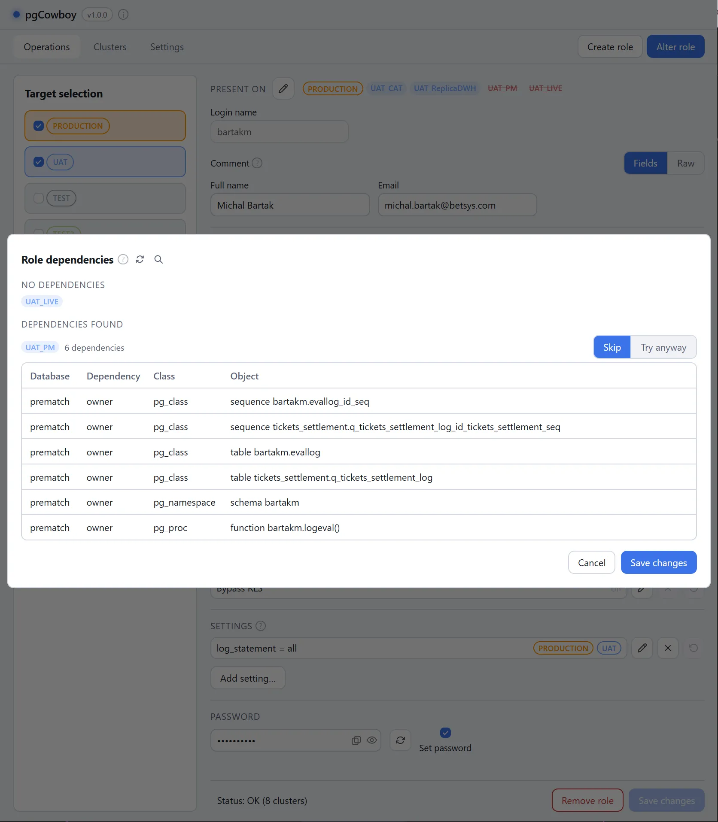The image size is (718, 822).
Task: Select Try anyway for UAT_PM dependencies
Action: click(x=663, y=347)
